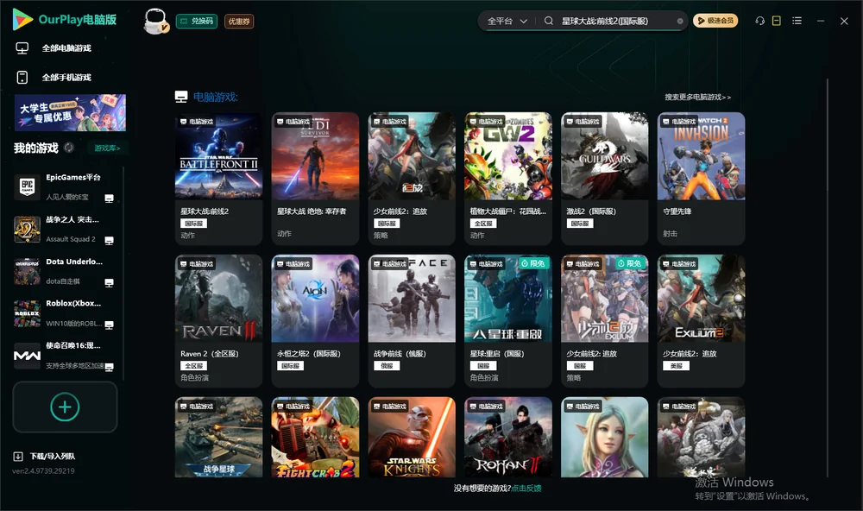Viewport: 863px width, 511px height.
Task: Click the 极速会员 membership button
Action: point(715,21)
